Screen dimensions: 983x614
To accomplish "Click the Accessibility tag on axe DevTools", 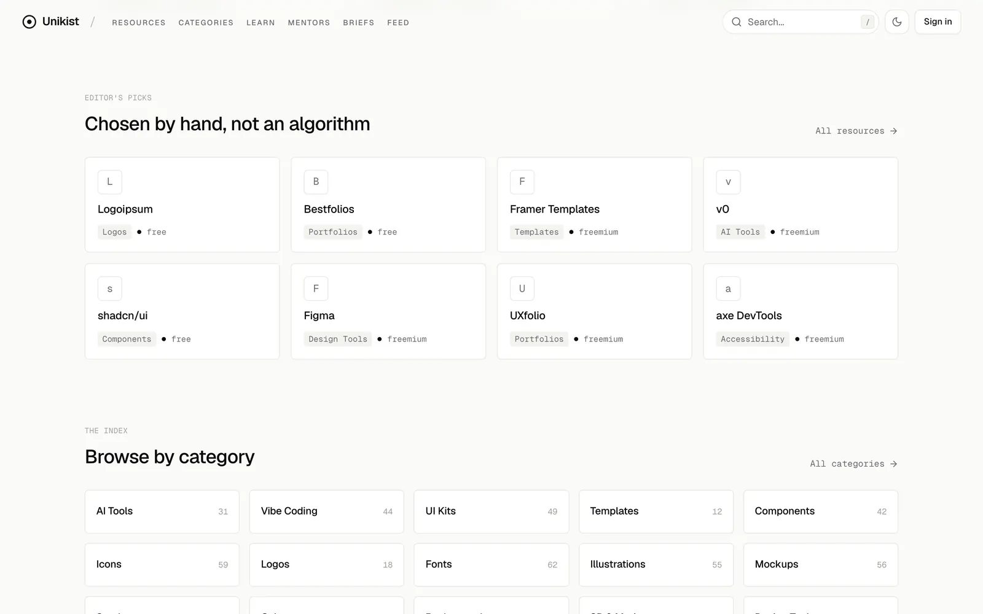I will click(x=753, y=339).
